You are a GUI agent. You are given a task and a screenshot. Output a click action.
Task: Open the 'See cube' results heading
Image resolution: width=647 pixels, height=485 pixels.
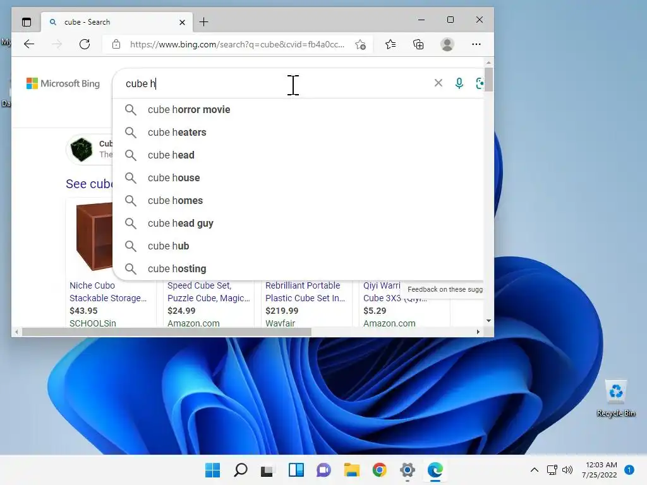tap(88, 184)
